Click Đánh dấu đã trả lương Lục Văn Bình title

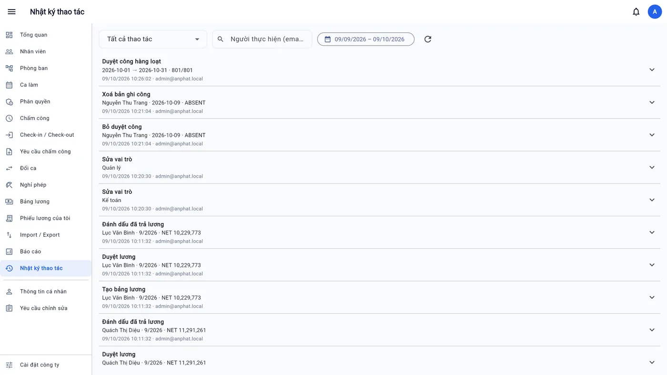(133, 224)
